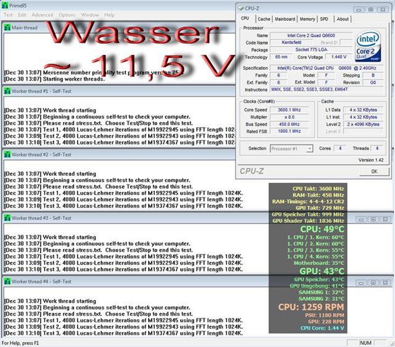Click the Worker thread #2 window icon
The height and width of the screenshot is (347, 395).
tap(7, 155)
